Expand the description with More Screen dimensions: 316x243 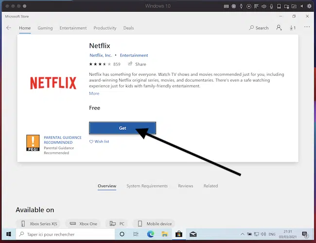click(94, 93)
